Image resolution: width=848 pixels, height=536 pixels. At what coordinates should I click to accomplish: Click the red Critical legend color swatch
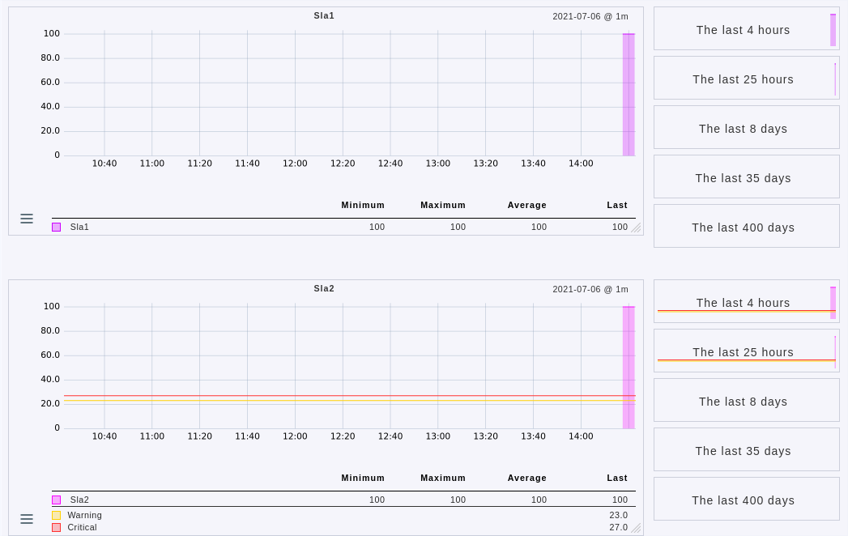(56, 527)
